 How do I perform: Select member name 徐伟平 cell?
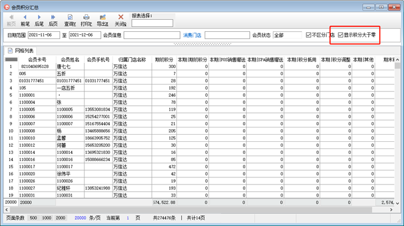click(70, 174)
